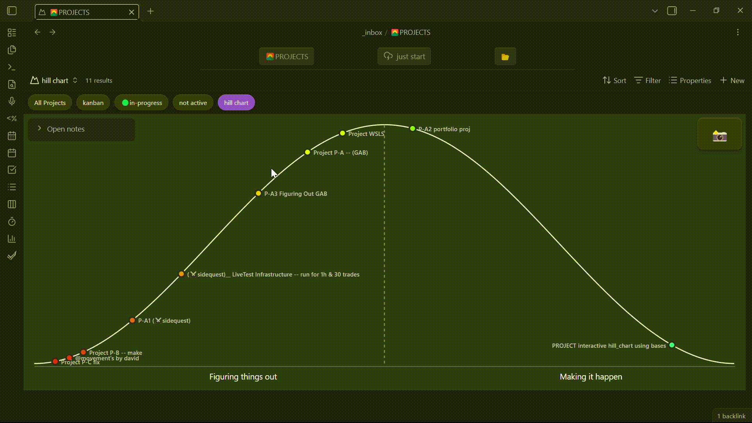This screenshot has width=752, height=423.
Task: Select the in-progress view tab
Action: pyautogui.click(x=141, y=103)
